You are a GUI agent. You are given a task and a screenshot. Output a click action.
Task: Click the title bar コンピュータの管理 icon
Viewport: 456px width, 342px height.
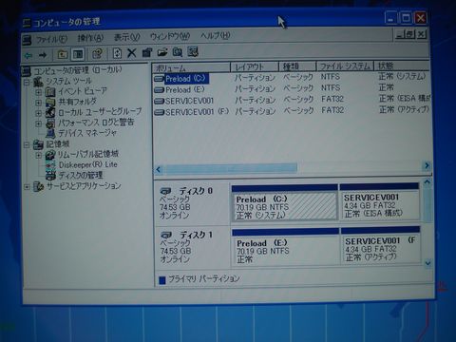[x=27, y=23]
